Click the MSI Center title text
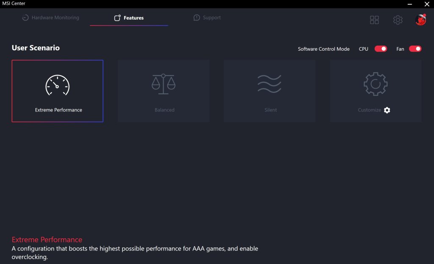This screenshot has height=264, width=434. click(x=14, y=3)
